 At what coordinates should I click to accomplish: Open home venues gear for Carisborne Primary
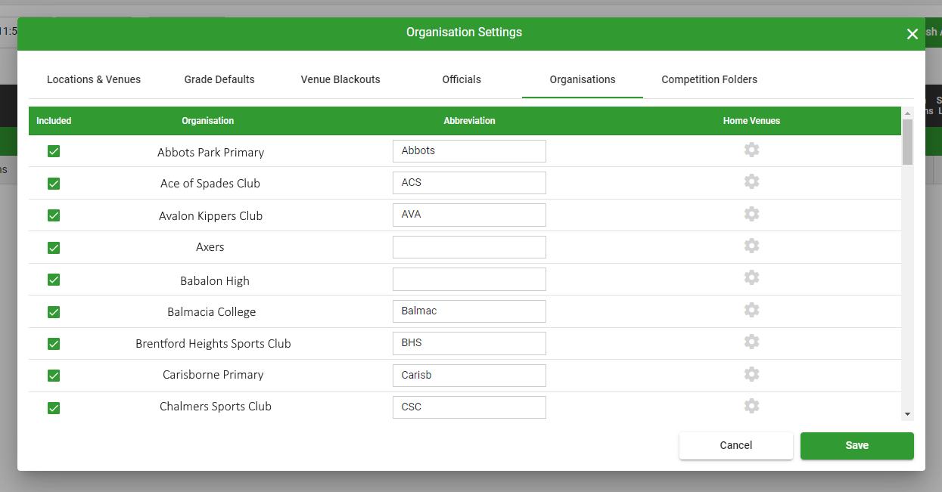[x=751, y=374]
